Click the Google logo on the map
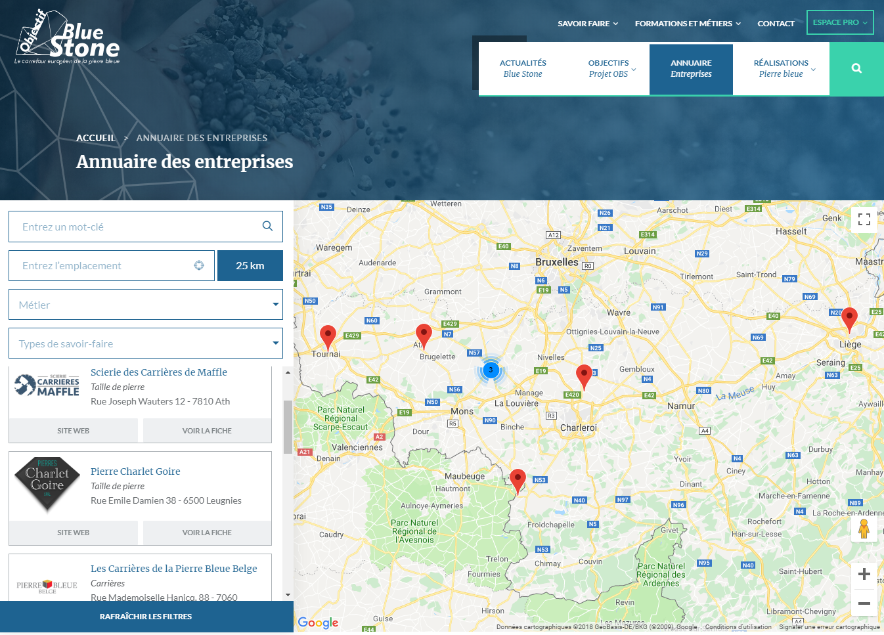This screenshot has width=884, height=635. (x=318, y=623)
